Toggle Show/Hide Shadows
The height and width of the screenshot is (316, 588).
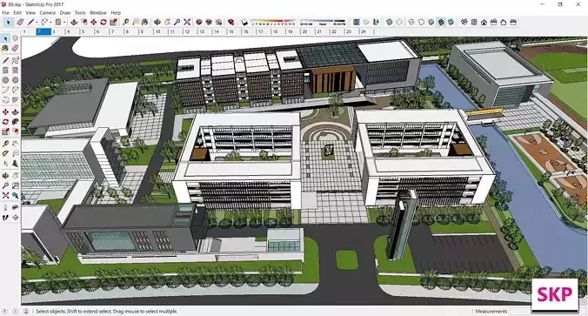point(244,22)
